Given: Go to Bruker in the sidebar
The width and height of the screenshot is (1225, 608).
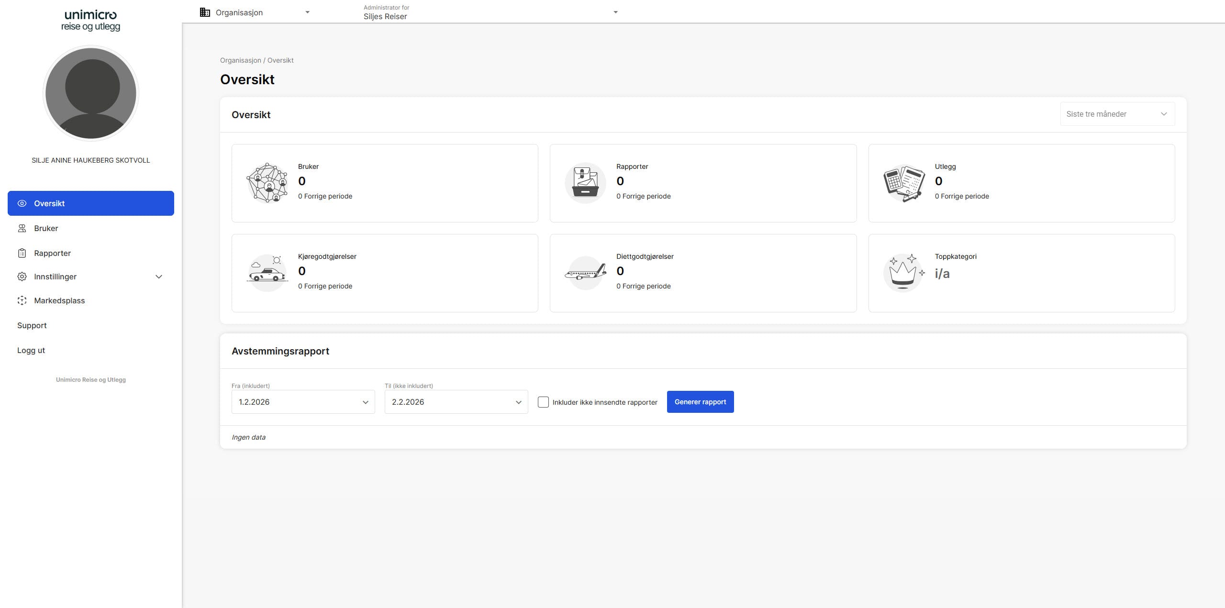Looking at the screenshot, I should coord(46,228).
